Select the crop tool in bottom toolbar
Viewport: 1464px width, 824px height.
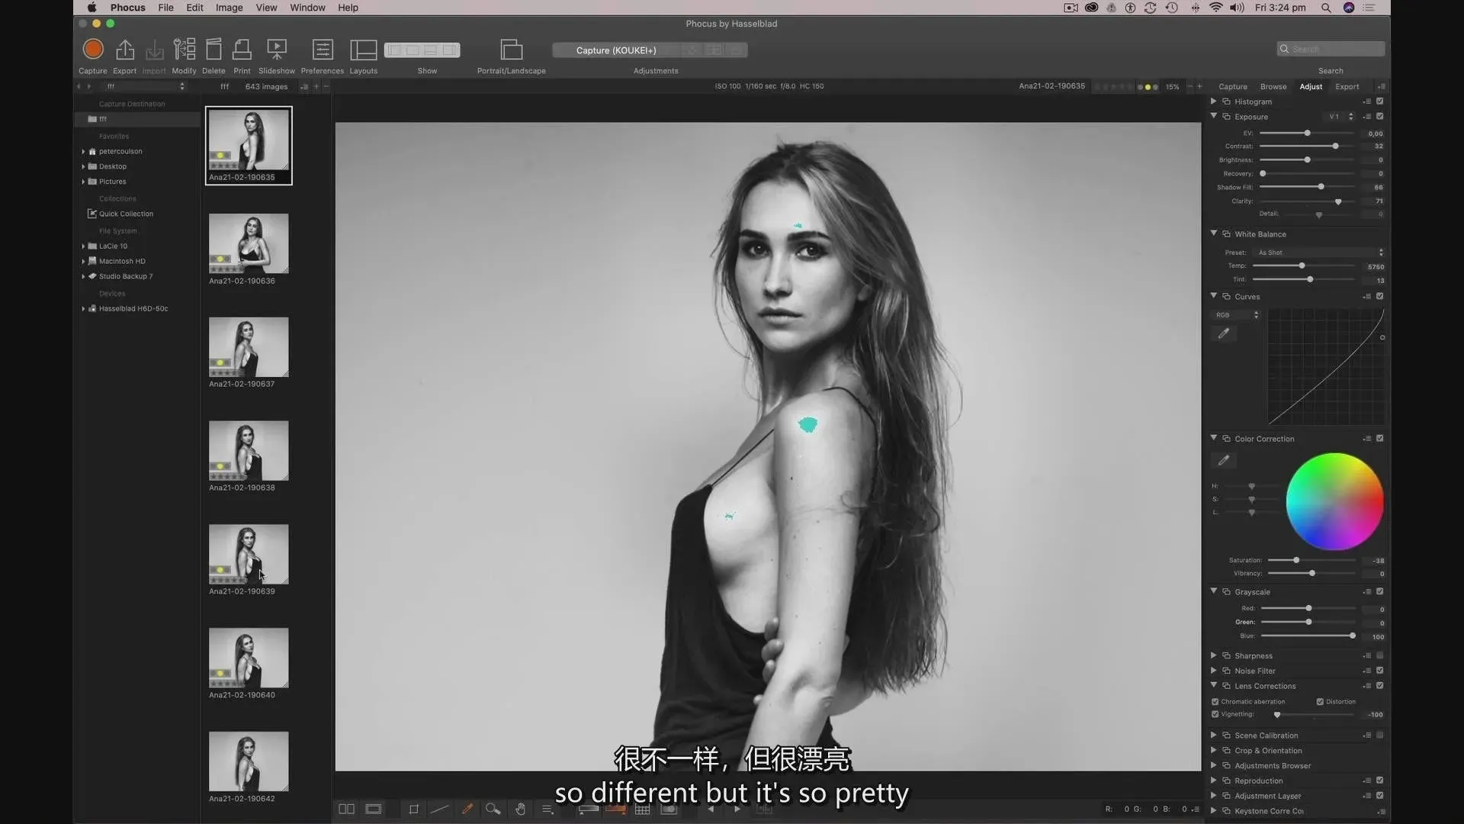tap(413, 810)
